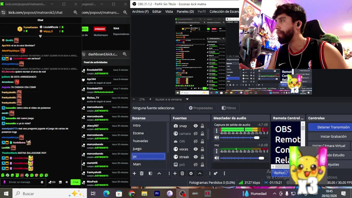
Task: Toggle lock on the camara source
Action: coord(202,134)
